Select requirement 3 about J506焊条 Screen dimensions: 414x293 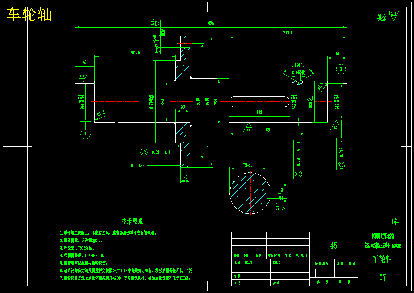77,248
